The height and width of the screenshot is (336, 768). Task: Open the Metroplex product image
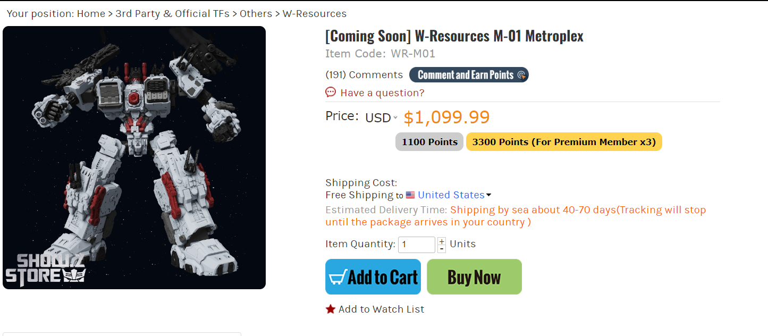pyautogui.click(x=134, y=157)
